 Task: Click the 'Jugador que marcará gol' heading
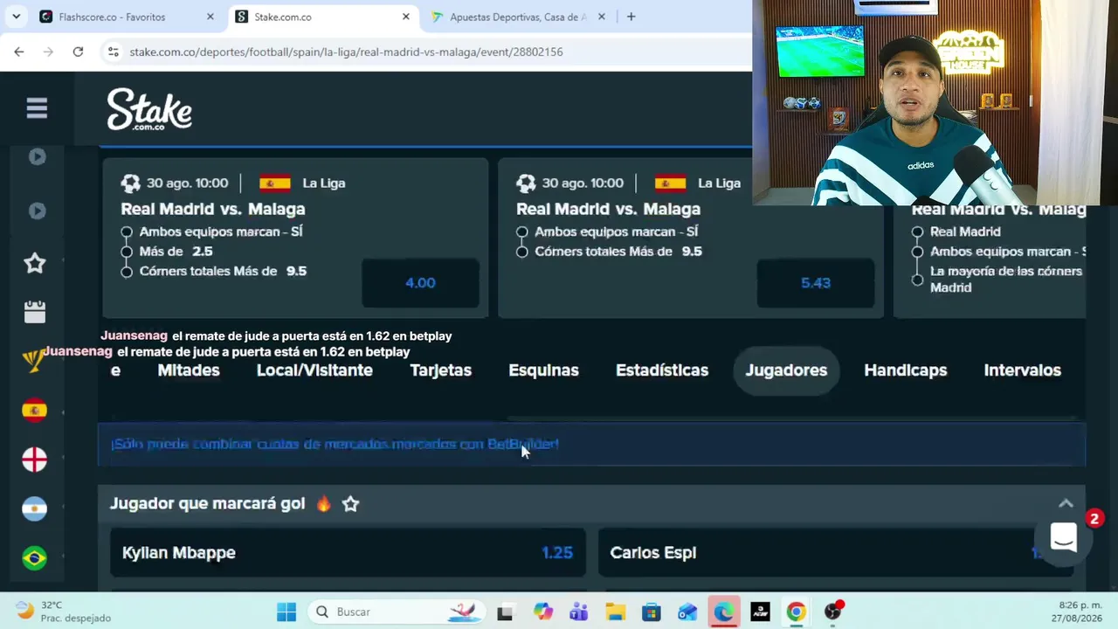[x=207, y=503]
